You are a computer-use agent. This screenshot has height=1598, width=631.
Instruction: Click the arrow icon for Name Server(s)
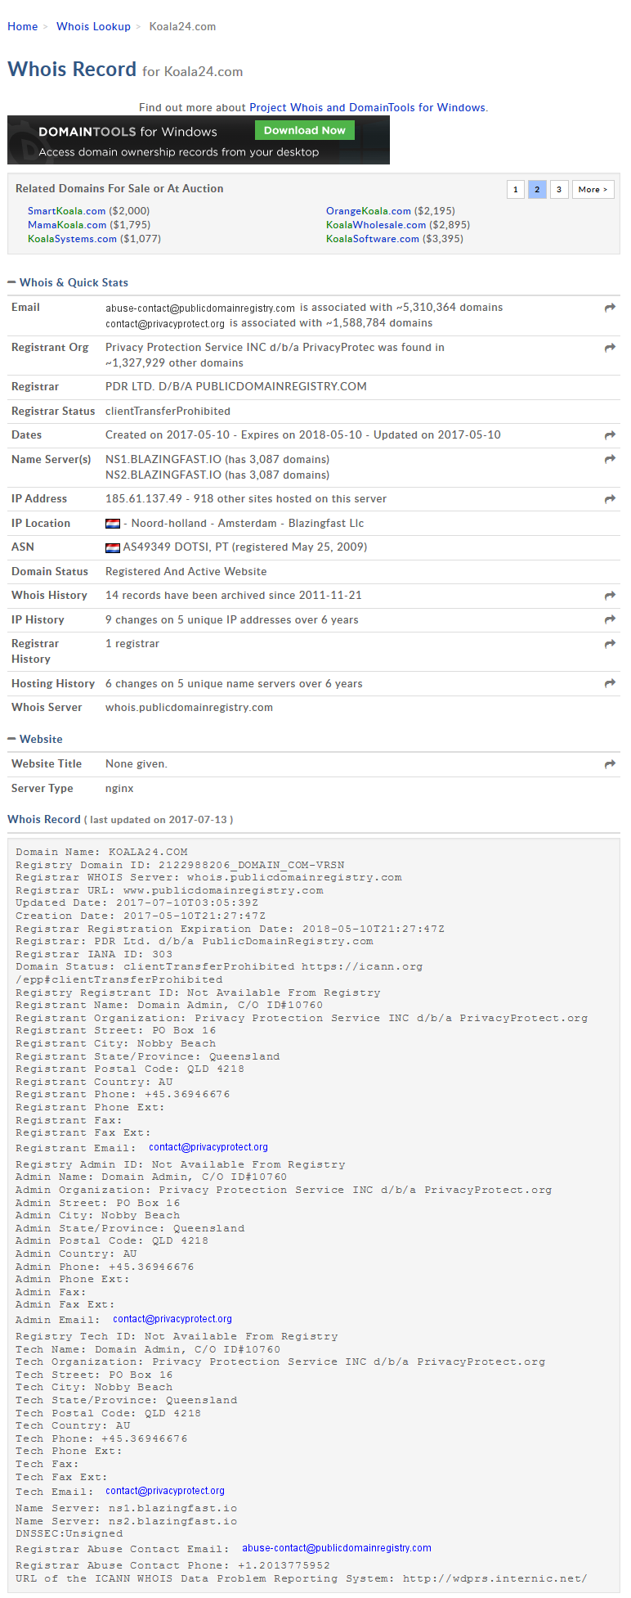(610, 460)
